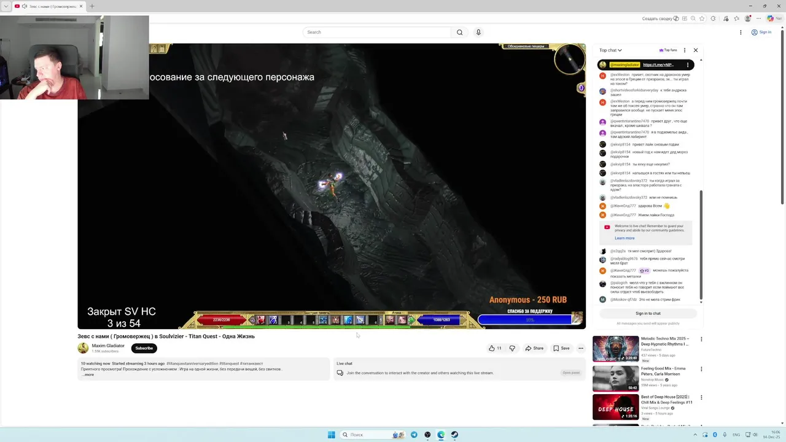Image resolution: width=786 pixels, height=442 pixels.
Task: Show hidden system tray icons
Action: [x=696, y=435]
